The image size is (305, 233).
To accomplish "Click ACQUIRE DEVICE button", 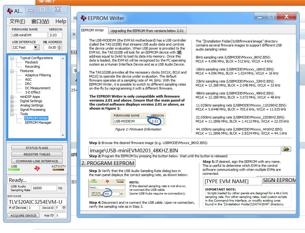I will [23, 215].
